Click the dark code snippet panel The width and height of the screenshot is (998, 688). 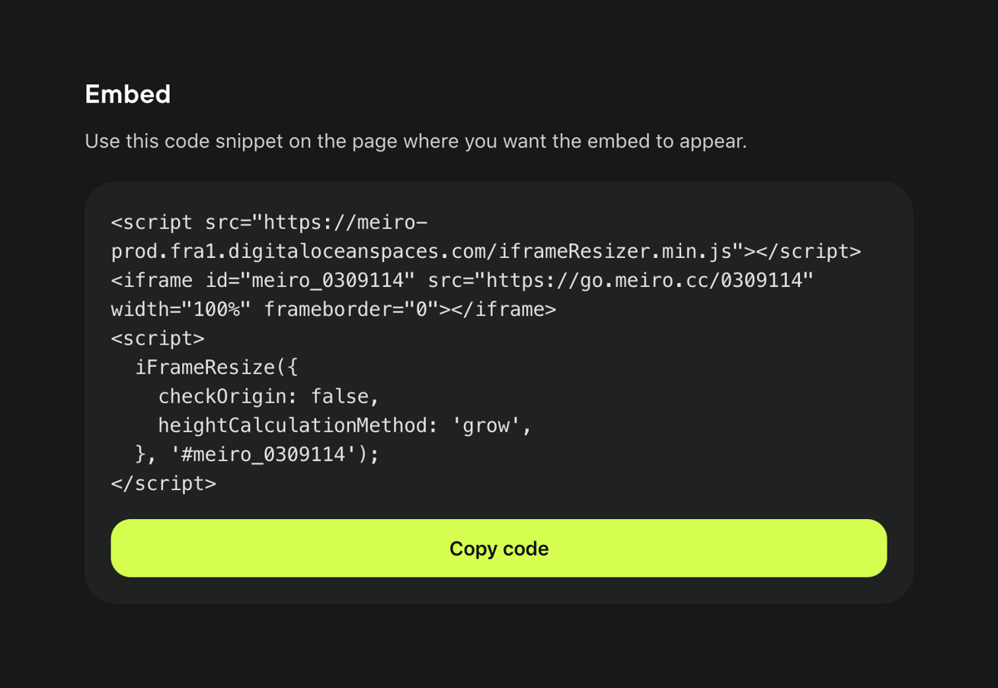499,391
